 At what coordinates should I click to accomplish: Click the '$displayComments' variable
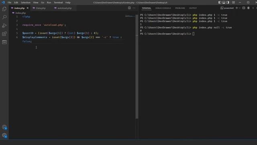pyautogui.click(x=35, y=37)
